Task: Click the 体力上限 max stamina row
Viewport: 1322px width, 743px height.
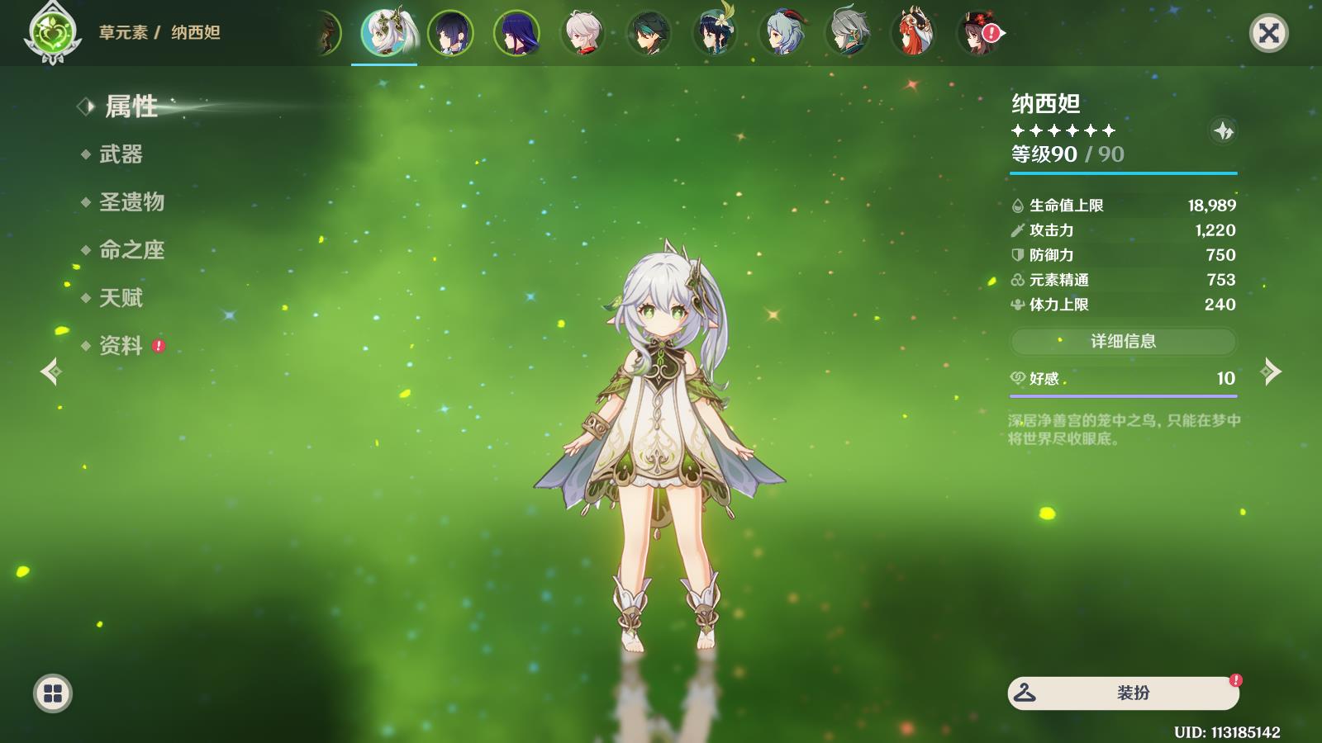Action: 1123,305
